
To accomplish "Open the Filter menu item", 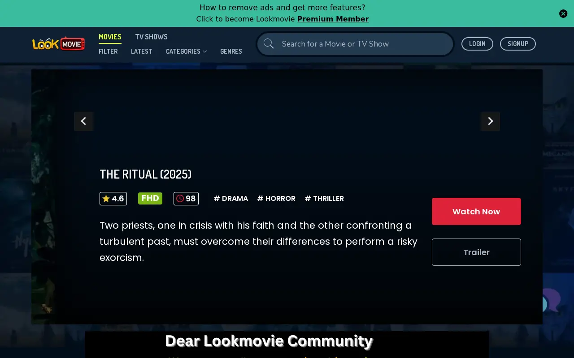I will click(108, 51).
